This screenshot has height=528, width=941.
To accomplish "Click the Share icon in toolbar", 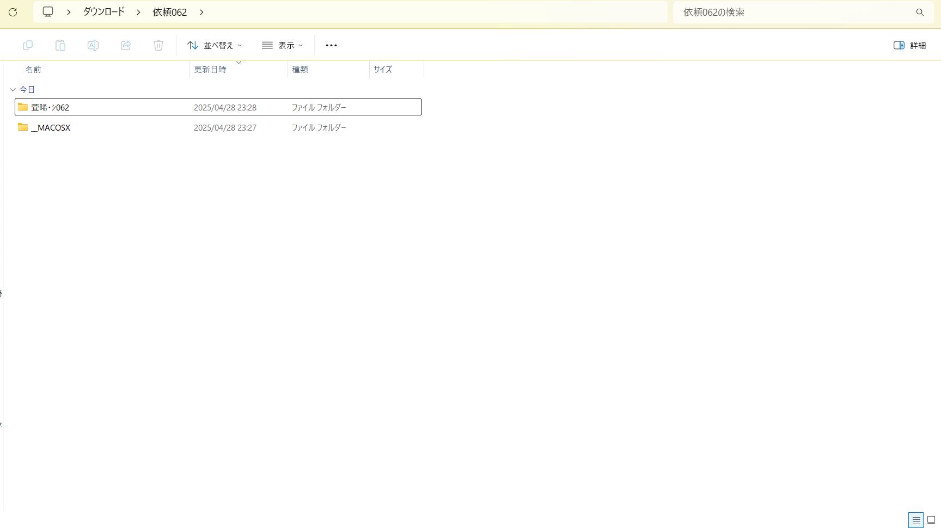I will click(126, 45).
